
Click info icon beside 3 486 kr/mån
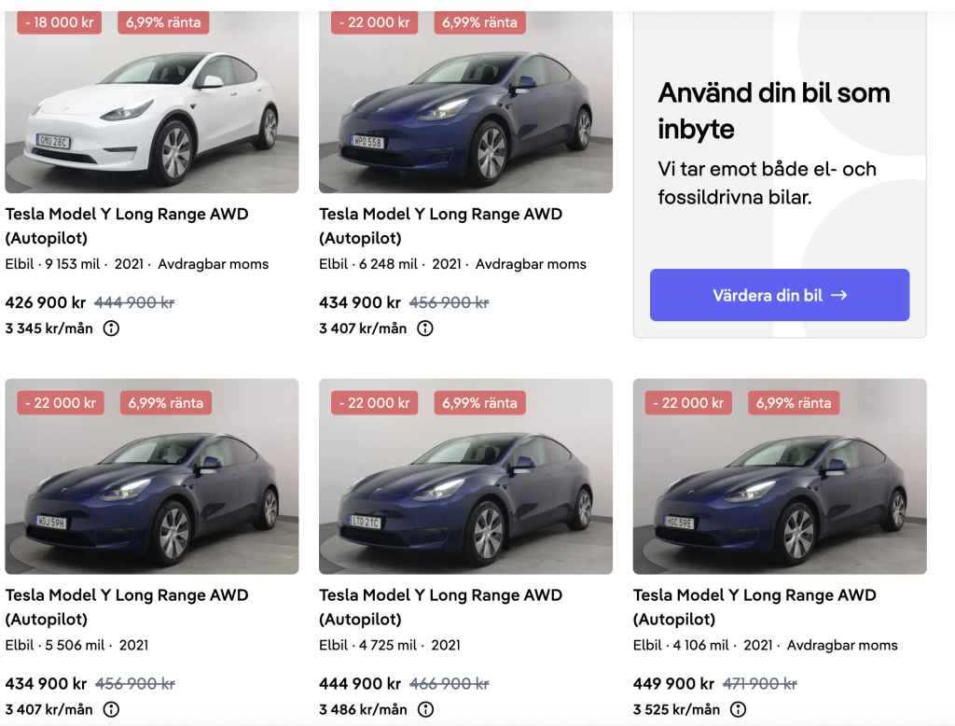[425, 709]
